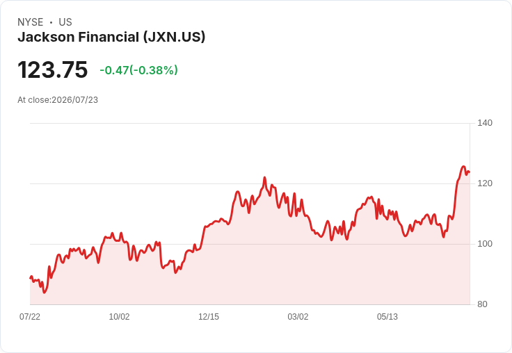Select the 12/15 date on x-axis

(209, 316)
